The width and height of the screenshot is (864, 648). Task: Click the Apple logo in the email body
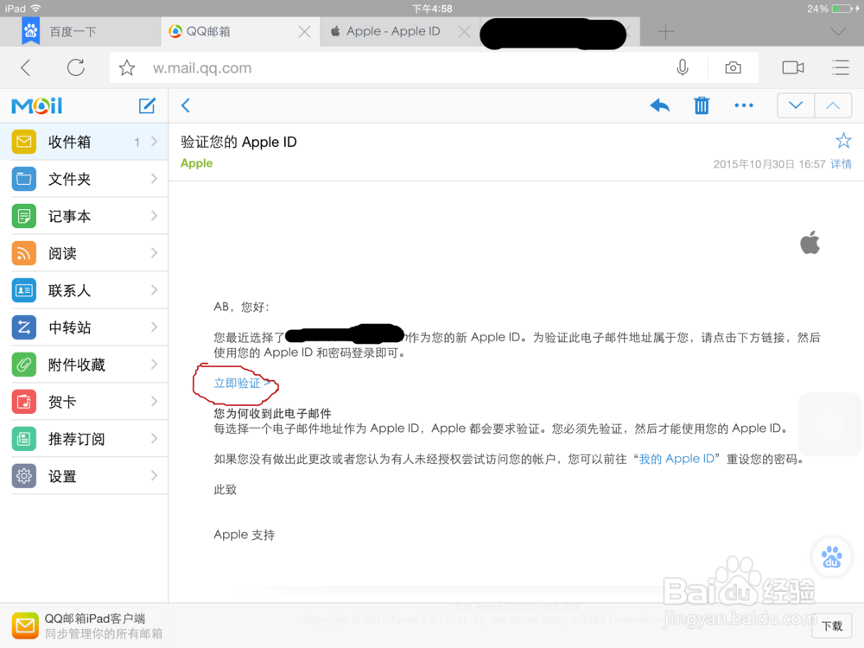810,243
